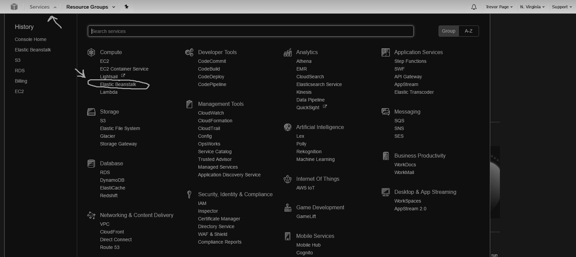Image resolution: width=576 pixels, height=257 pixels.
Task: Open the pin shortcuts icon
Action: tap(126, 7)
